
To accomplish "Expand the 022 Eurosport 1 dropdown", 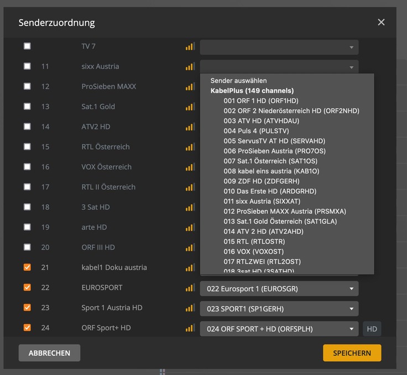I will pyautogui.click(x=279, y=288).
